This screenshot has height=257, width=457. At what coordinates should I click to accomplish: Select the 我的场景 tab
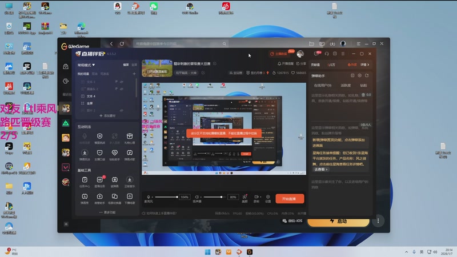pos(83,74)
